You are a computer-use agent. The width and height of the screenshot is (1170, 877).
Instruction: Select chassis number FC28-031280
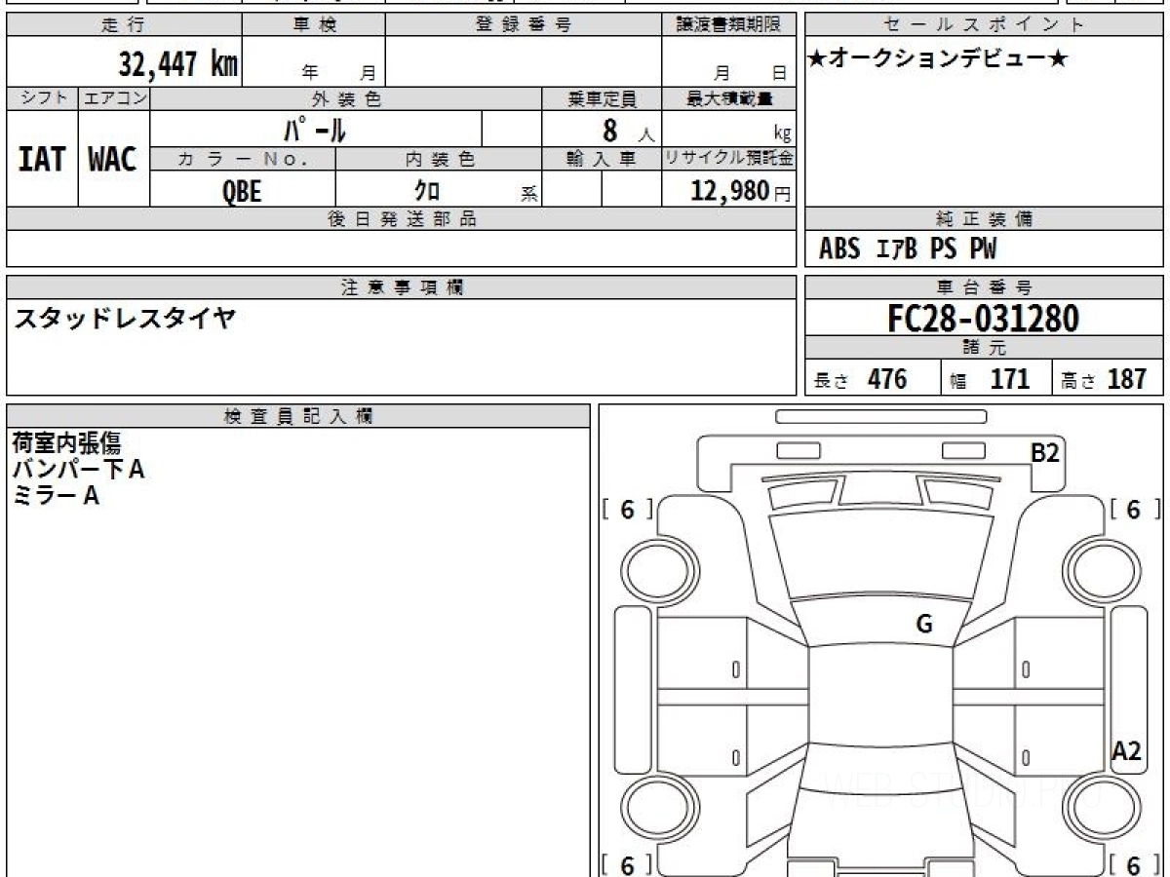click(x=984, y=318)
